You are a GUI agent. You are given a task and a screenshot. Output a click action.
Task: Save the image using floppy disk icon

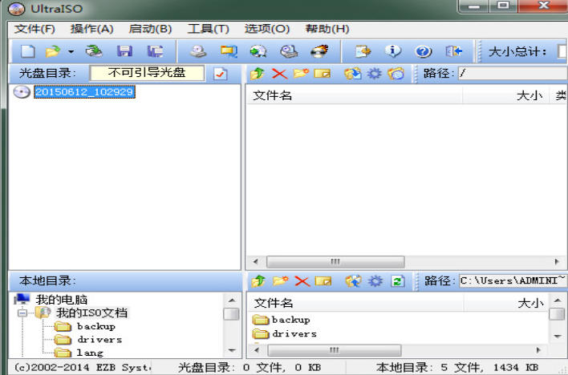click(x=124, y=51)
